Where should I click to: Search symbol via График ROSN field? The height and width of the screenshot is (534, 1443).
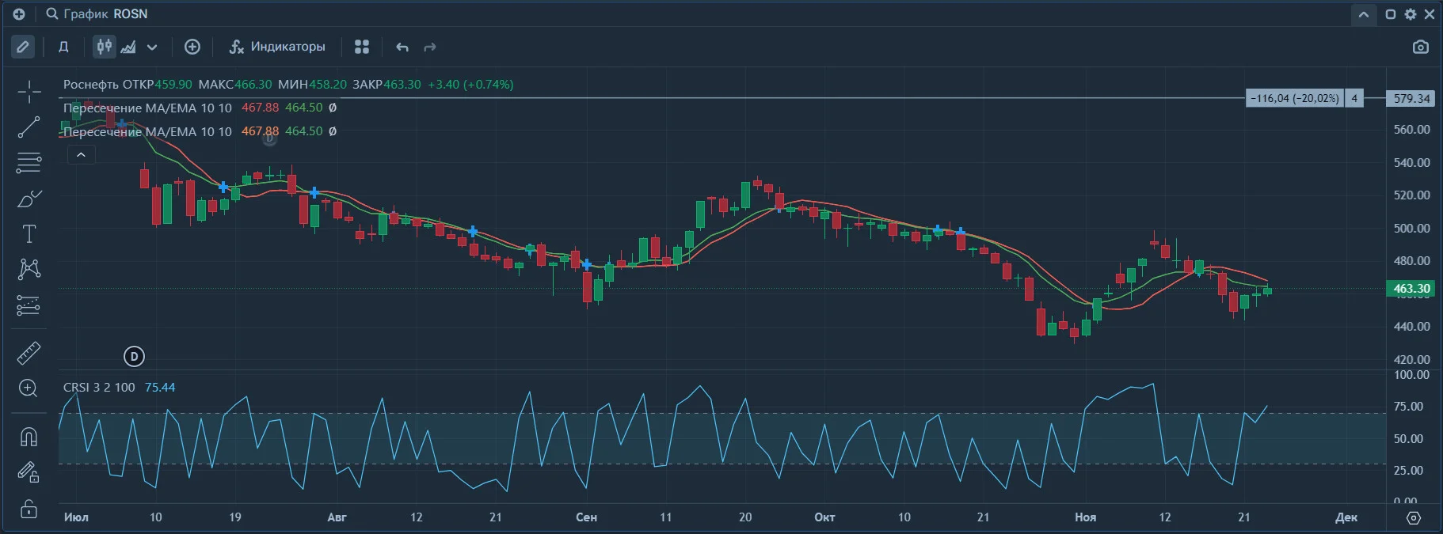tap(97, 14)
